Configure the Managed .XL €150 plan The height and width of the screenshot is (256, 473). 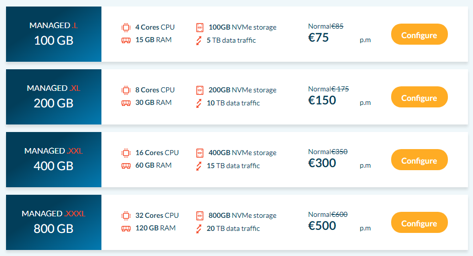[x=419, y=97]
